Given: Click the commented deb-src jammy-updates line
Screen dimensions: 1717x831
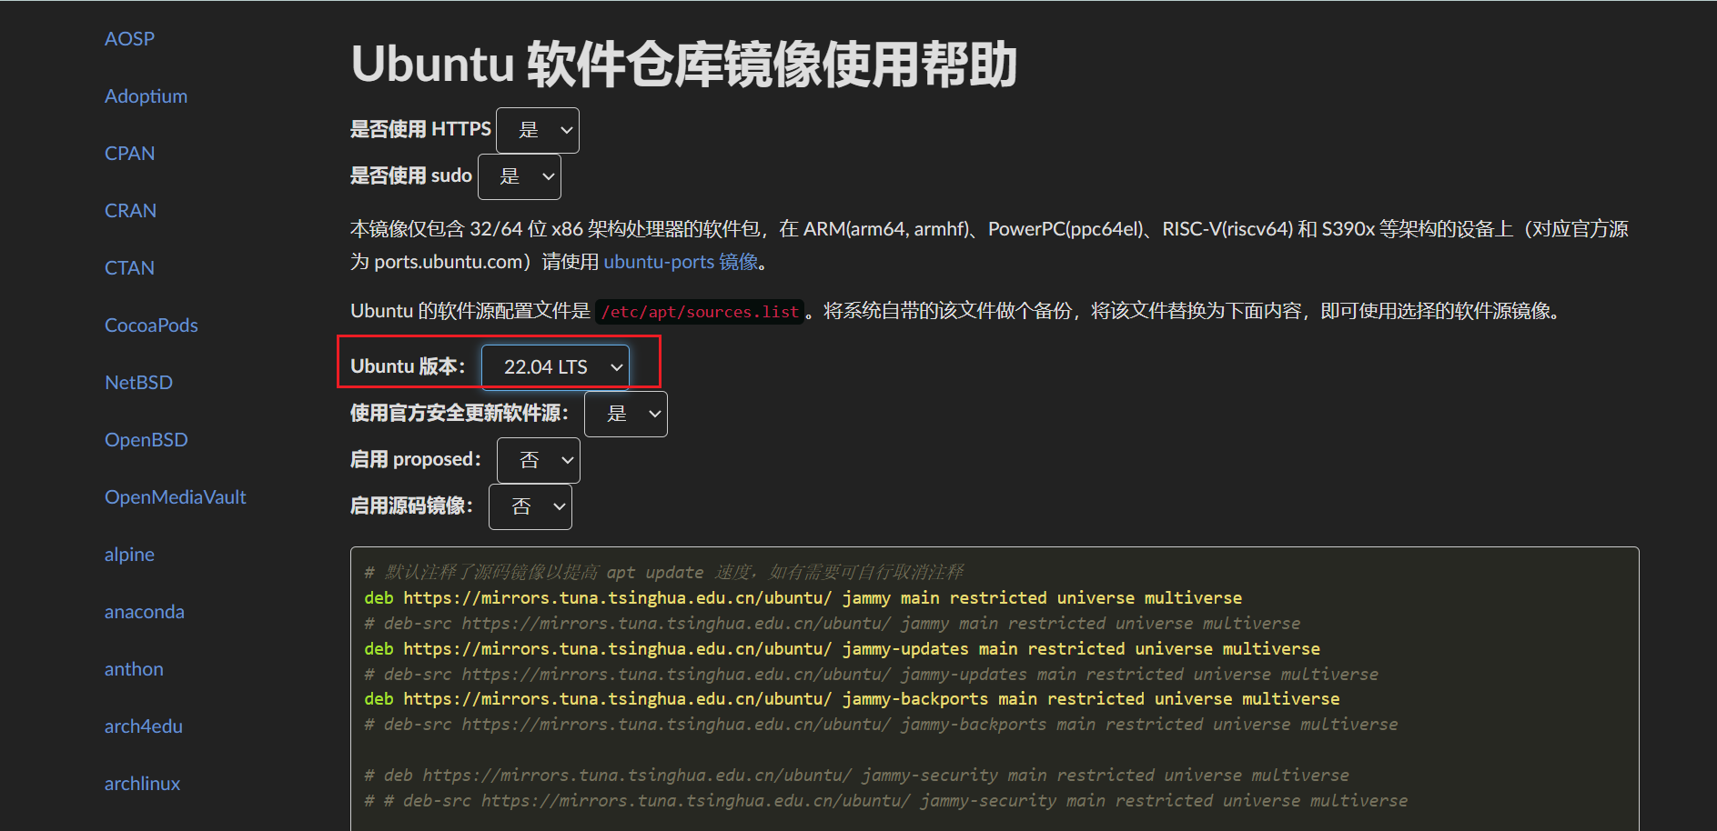Looking at the screenshot, I should coord(871,675).
